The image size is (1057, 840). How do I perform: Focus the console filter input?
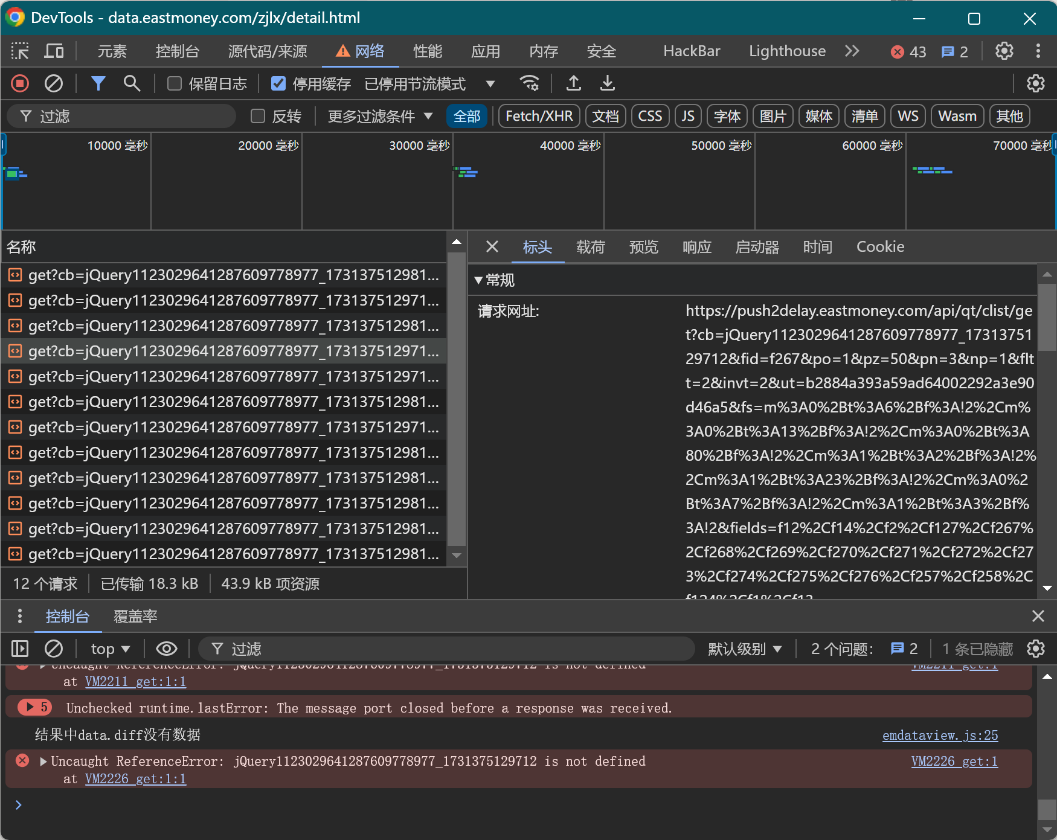pos(446,649)
